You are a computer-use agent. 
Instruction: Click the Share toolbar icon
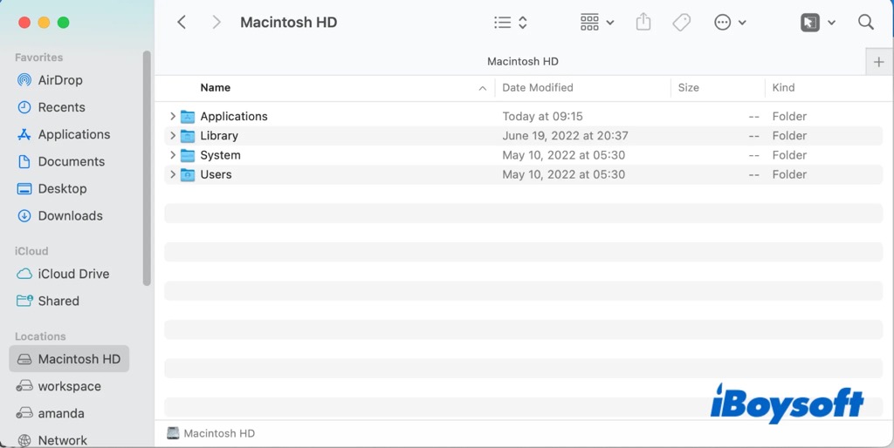pos(643,22)
